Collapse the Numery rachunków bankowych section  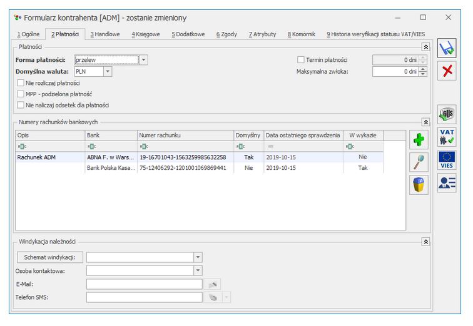pyautogui.click(x=425, y=122)
